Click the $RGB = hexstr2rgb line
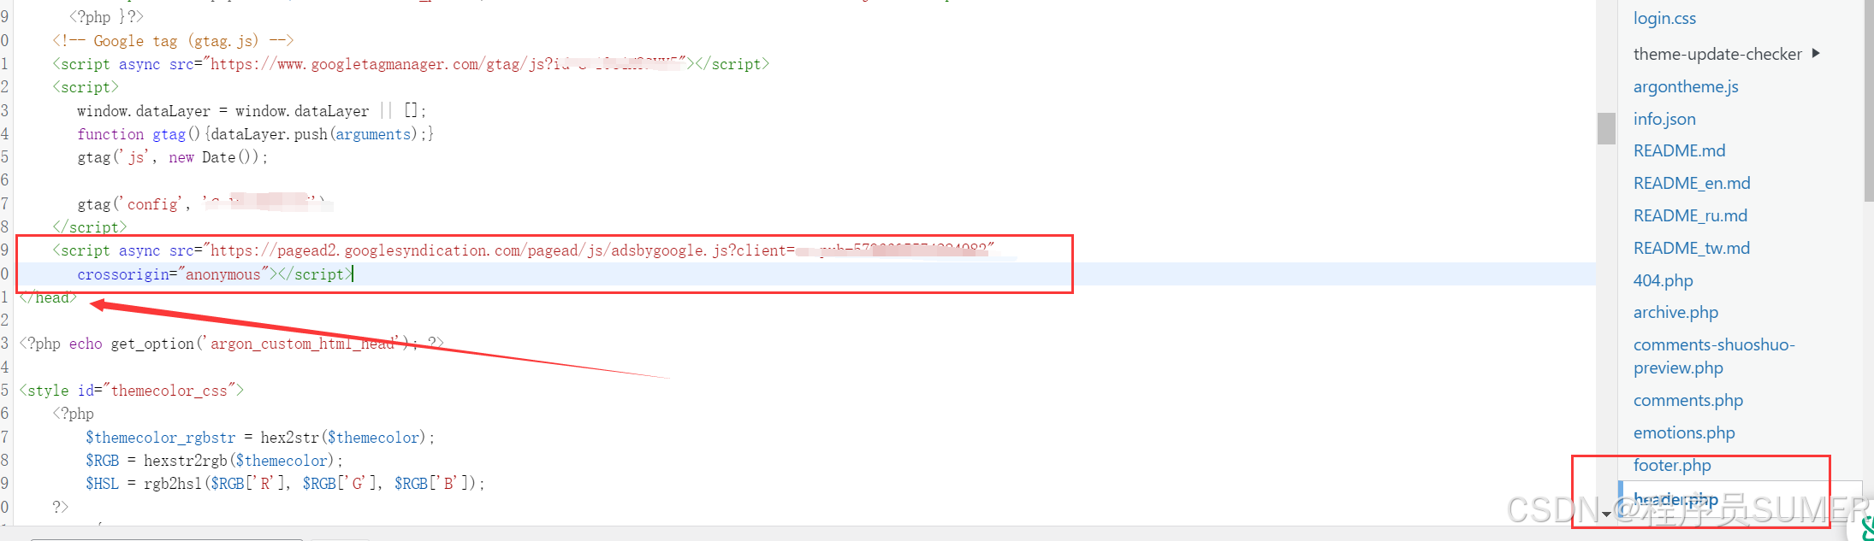The width and height of the screenshot is (1874, 541). tap(214, 461)
